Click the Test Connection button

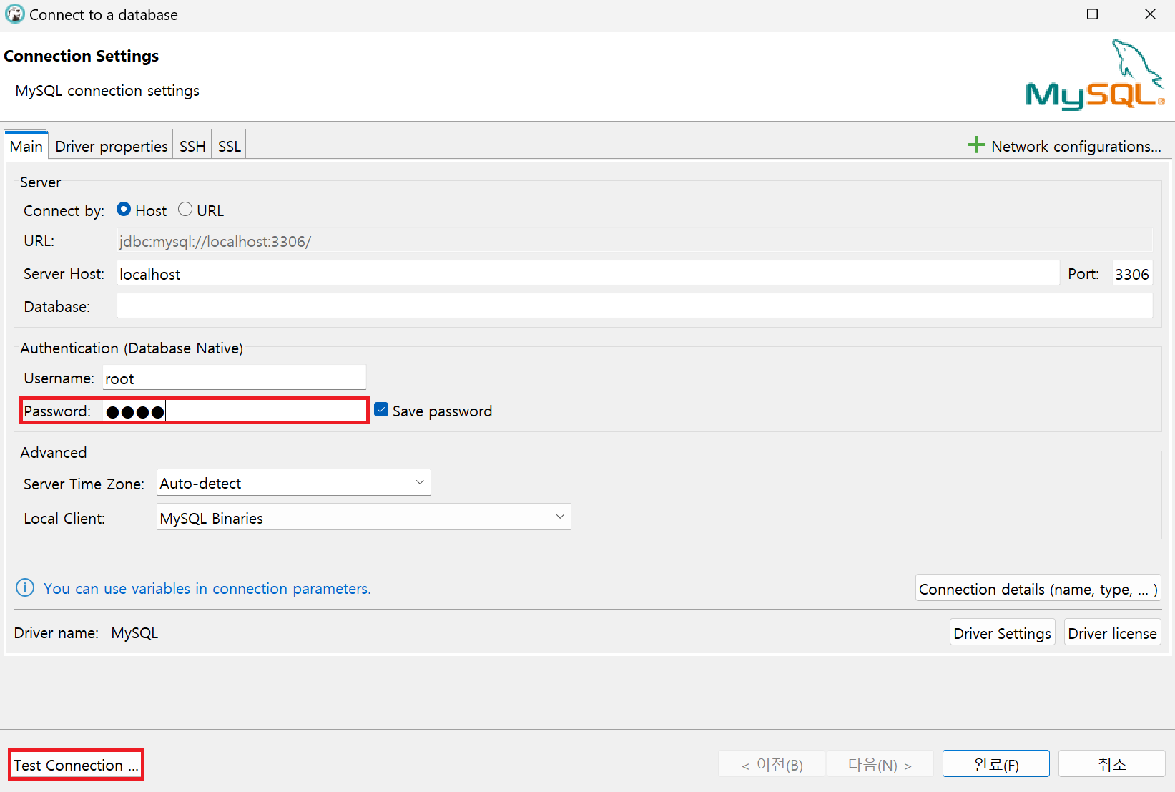76,765
